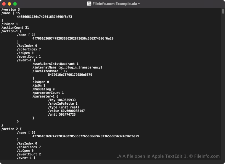Image resolution: width=225 pixels, height=164 pixels.
Task: Click the vertical scrollbar thumb
Action: 223,11
